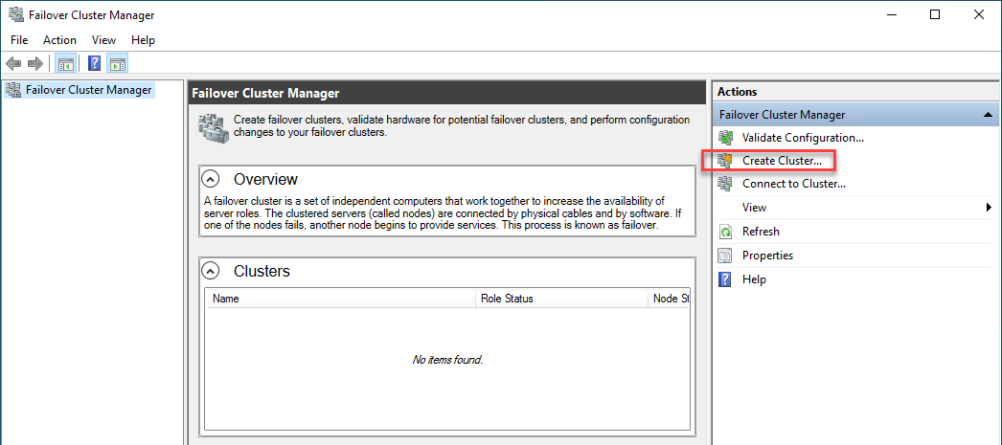Click the title bar application icon

[x=16, y=14]
